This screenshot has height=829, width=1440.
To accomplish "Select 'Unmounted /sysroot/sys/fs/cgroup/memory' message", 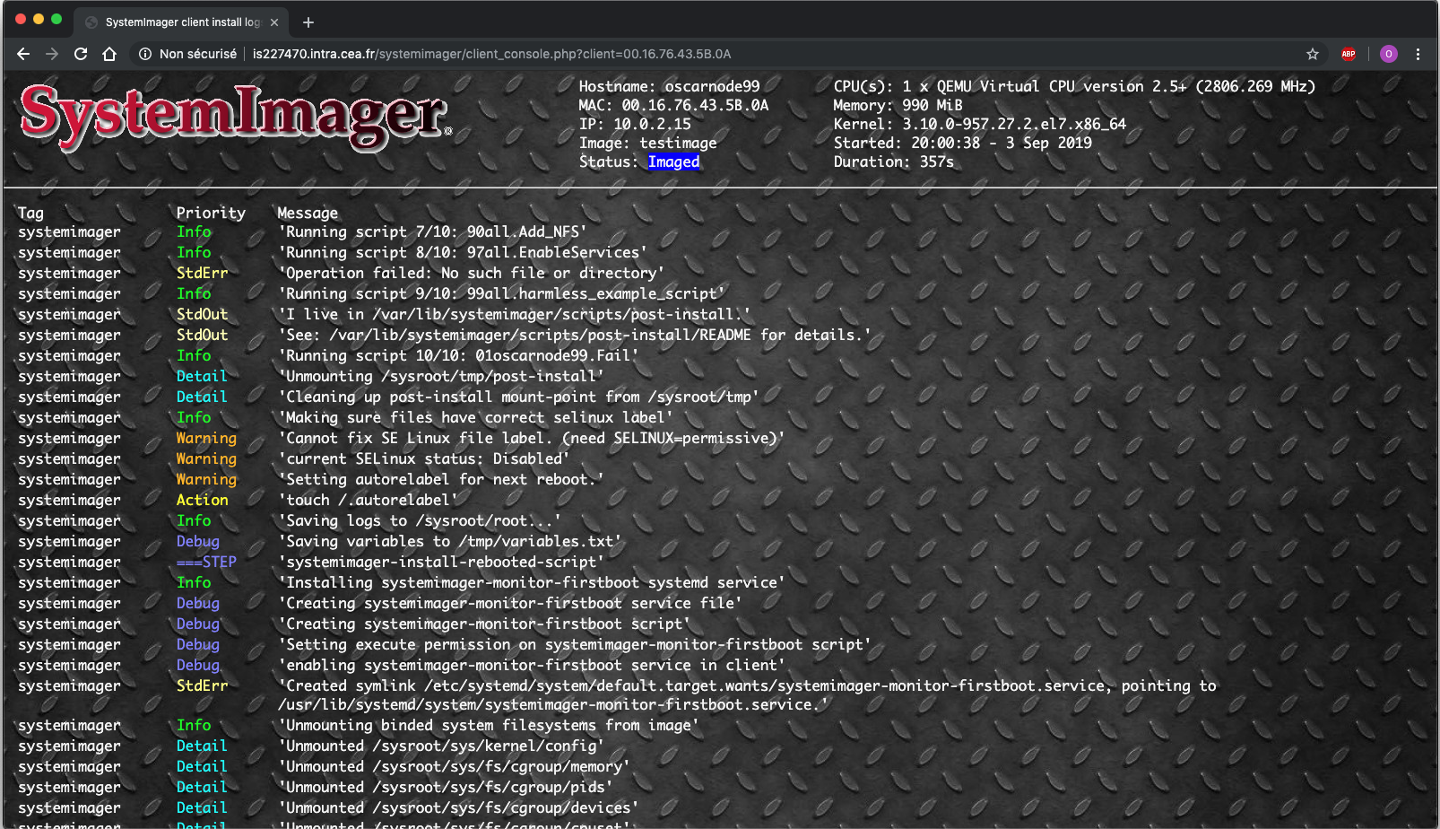I will 454,766.
